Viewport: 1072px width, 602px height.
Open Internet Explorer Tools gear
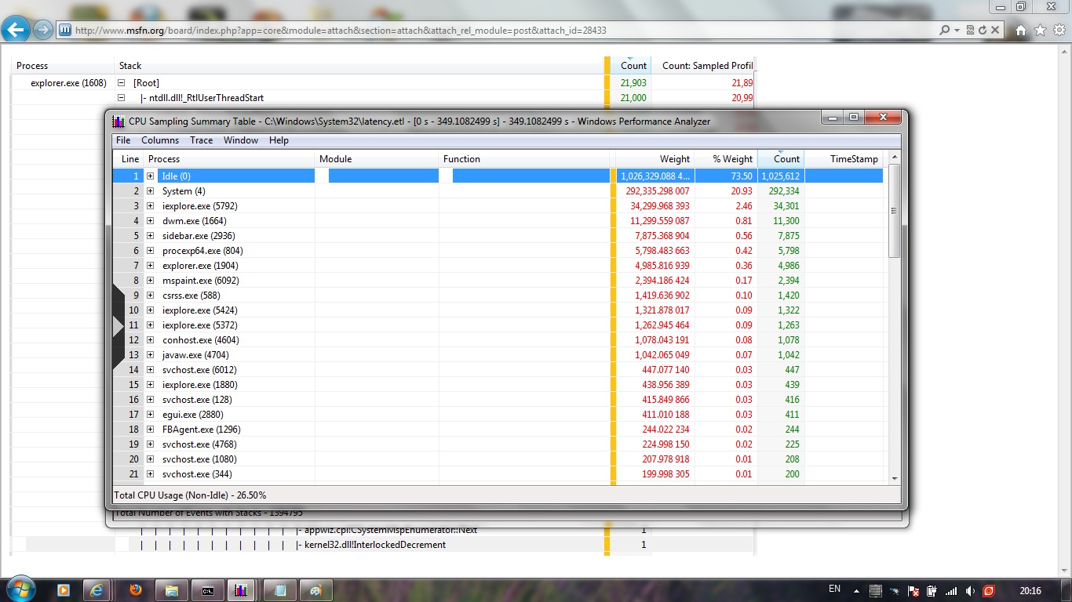(1060, 31)
